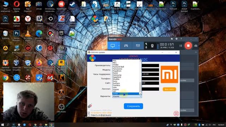226x127 pixels.
Task: Select Bandicam game recording mode
Action: 126,46
